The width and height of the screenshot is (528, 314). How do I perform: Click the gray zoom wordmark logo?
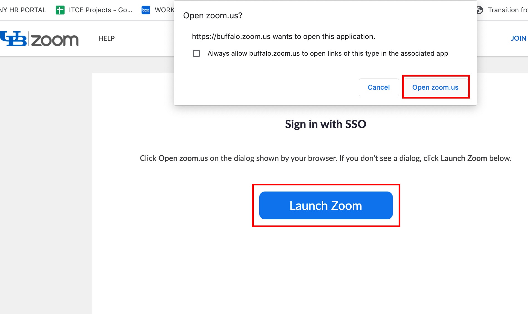coord(55,40)
